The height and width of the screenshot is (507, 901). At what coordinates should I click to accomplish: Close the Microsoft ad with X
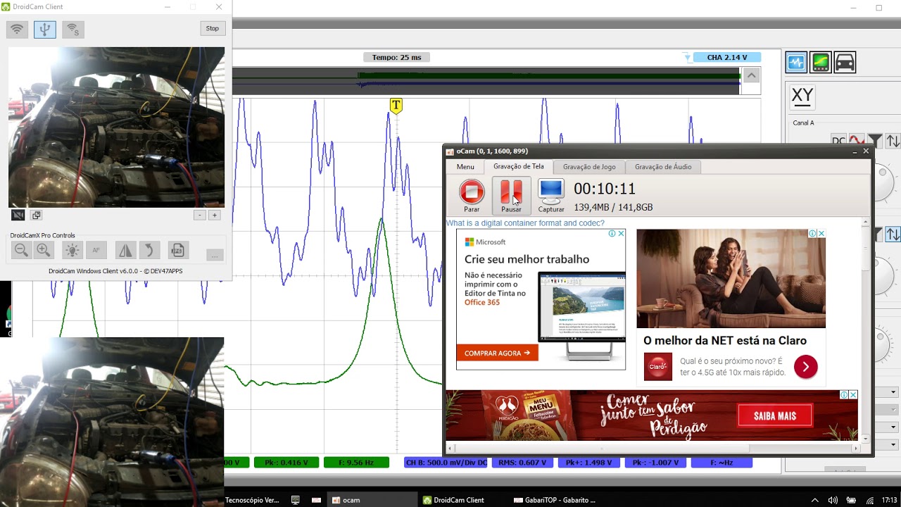pyautogui.click(x=621, y=233)
